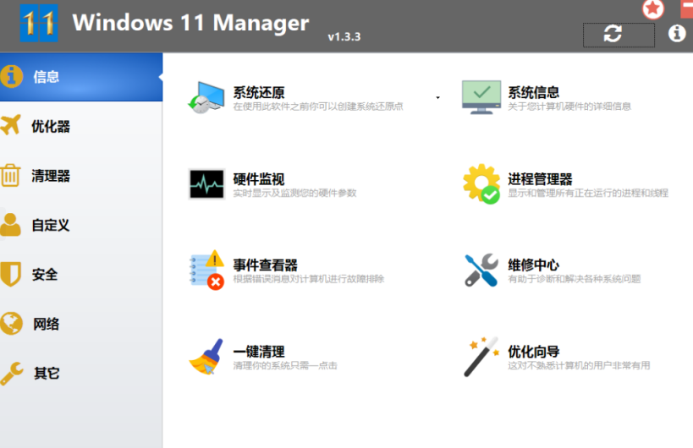693x448 pixels.
Task: Click the 硬件监视 heartbeat monitor icon
Action: click(206, 184)
